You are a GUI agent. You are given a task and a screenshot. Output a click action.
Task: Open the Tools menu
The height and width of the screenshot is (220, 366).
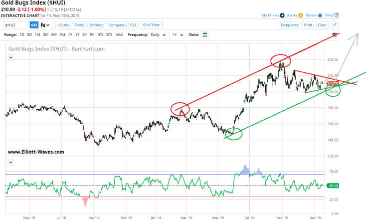pos(79,24)
